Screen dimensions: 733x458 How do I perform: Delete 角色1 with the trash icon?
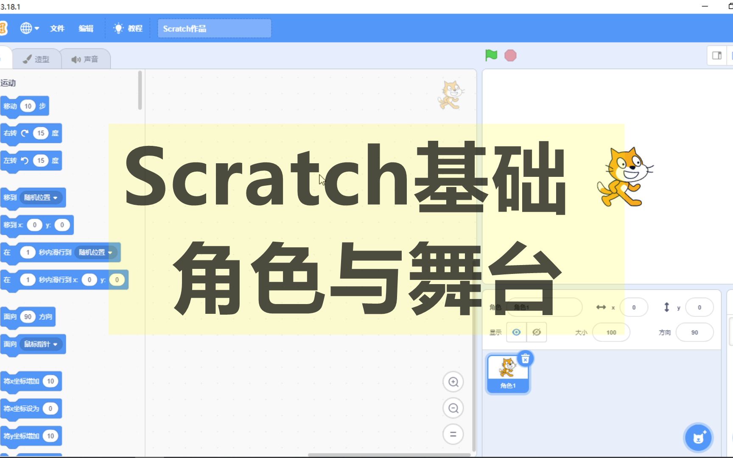pos(525,359)
